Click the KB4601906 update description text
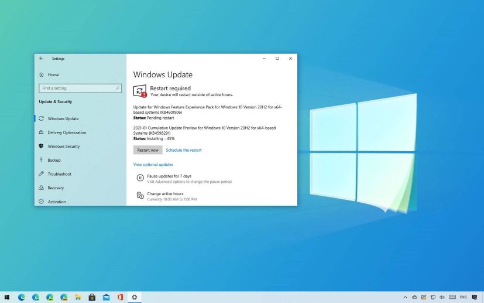The image size is (484, 303). tap(207, 110)
